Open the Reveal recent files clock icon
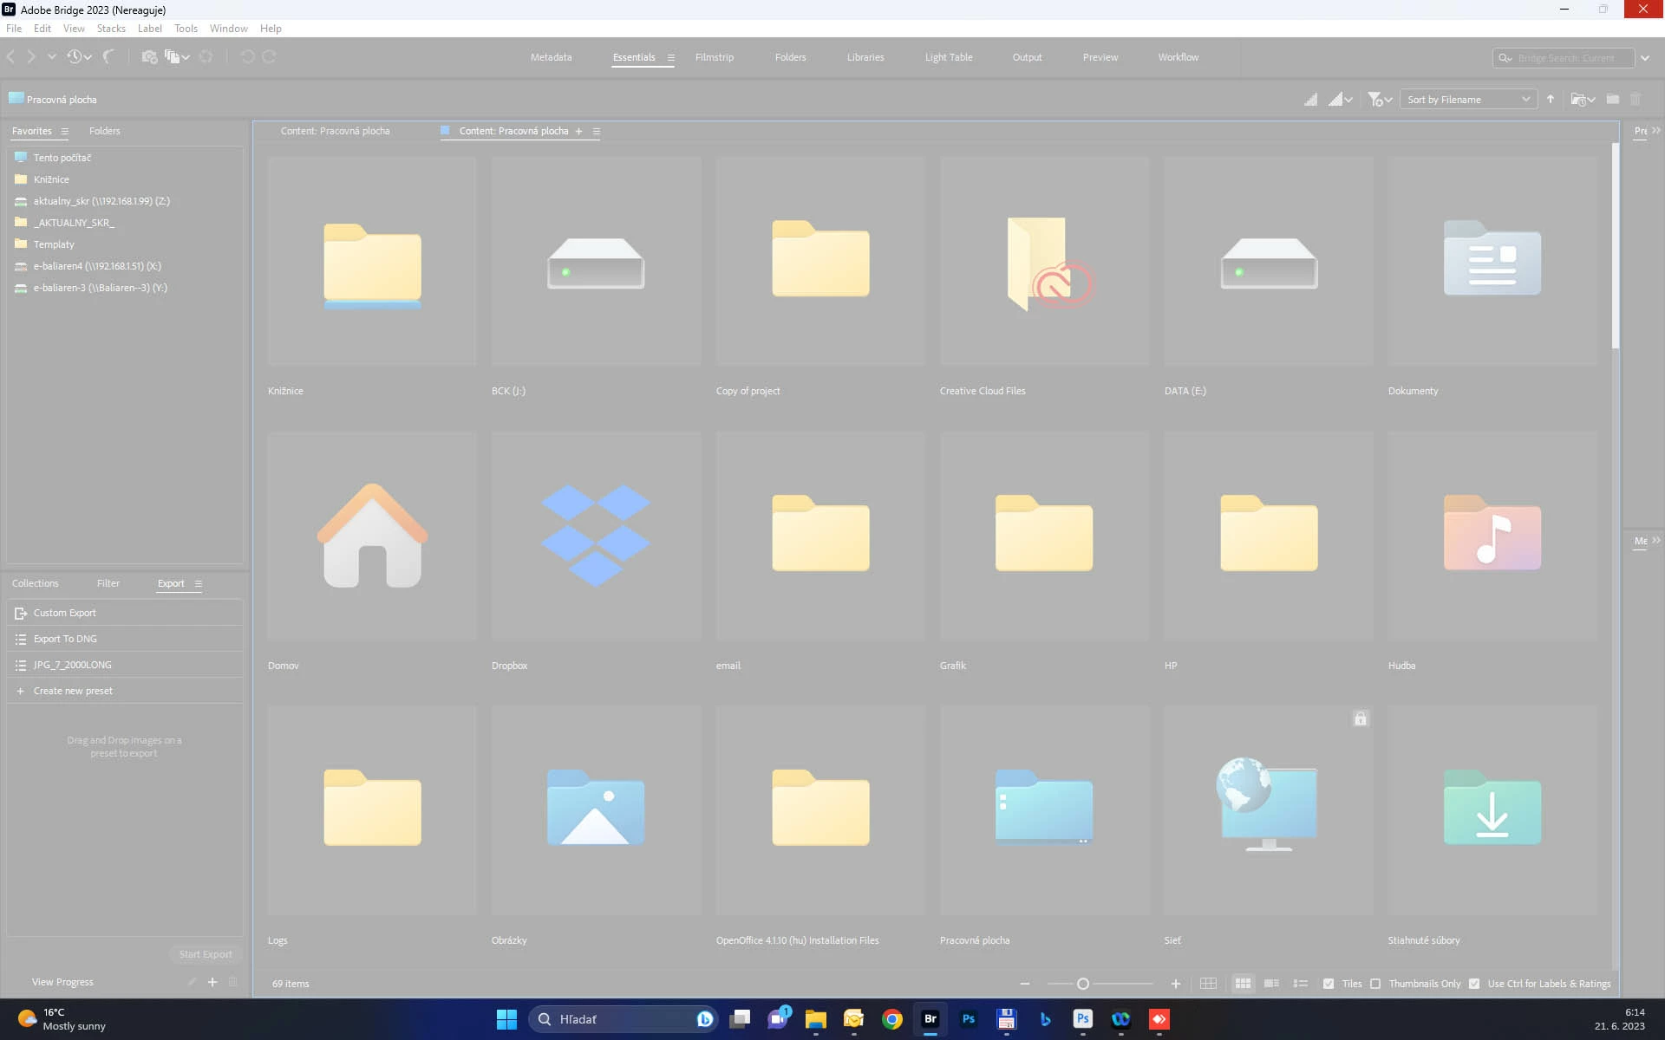1665x1040 pixels. tap(75, 57)
